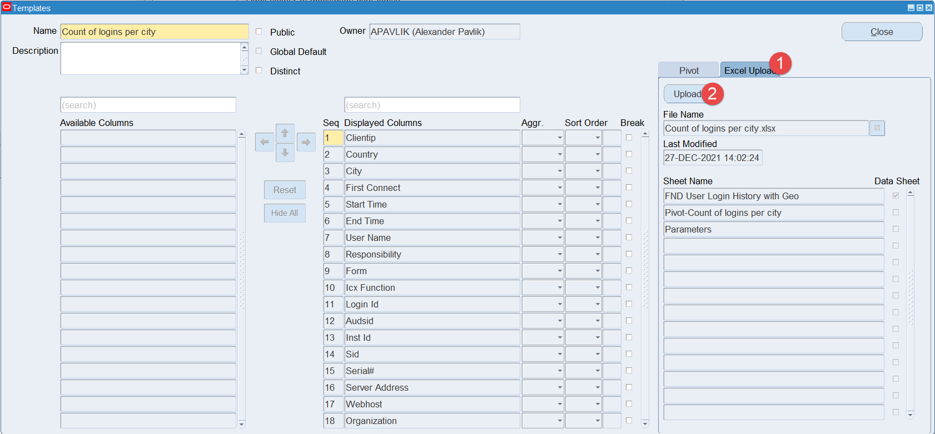Toggle Break checkbox for User Name row
The image size is (935, 434).
click(629, 238)
